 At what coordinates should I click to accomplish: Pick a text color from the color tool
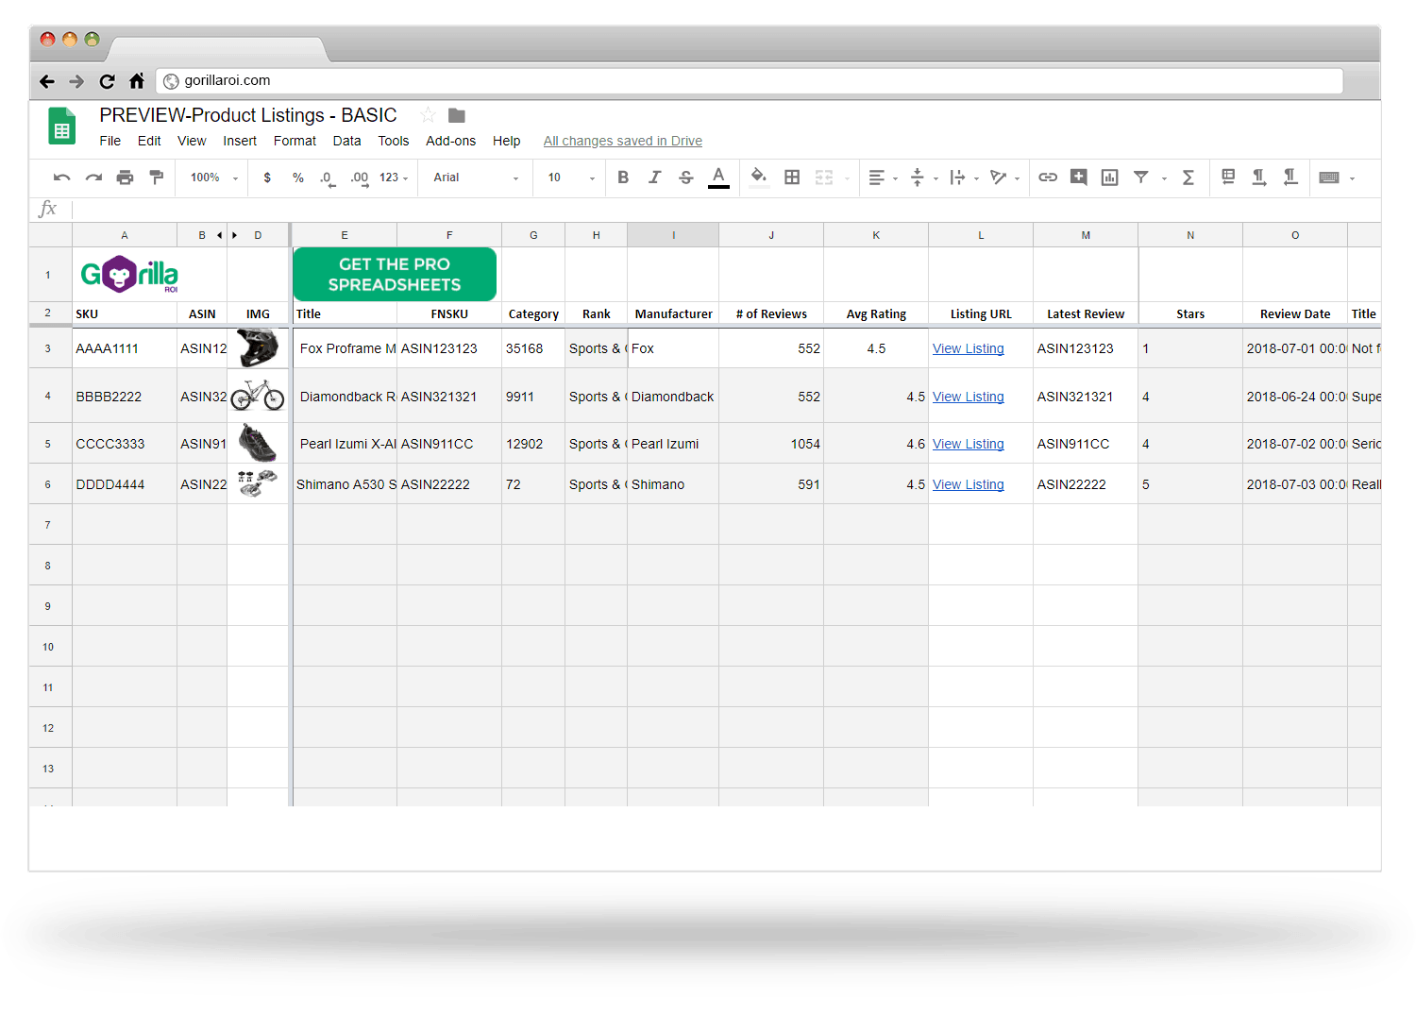click(x=718, y=178)
